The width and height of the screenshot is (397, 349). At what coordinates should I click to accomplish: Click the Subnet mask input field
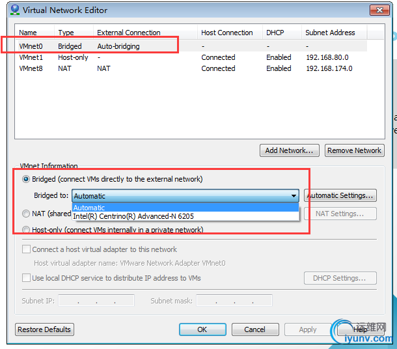[x=234, y=301]
